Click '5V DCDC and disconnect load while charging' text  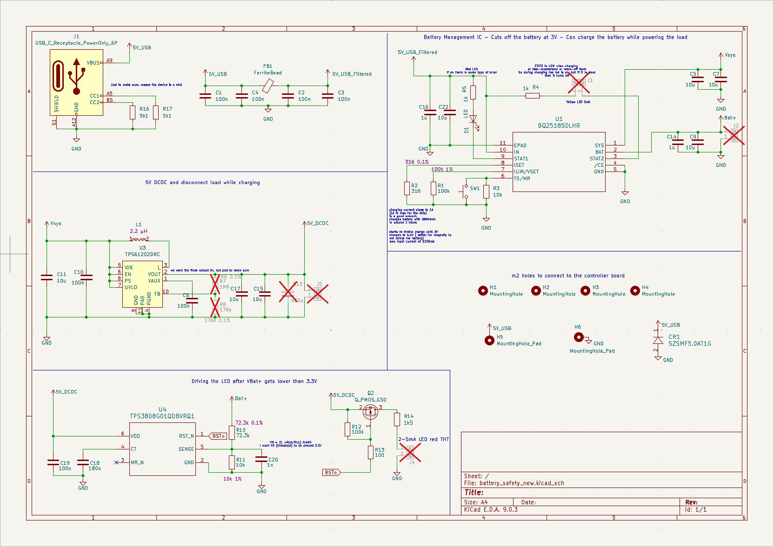point(202,182)
